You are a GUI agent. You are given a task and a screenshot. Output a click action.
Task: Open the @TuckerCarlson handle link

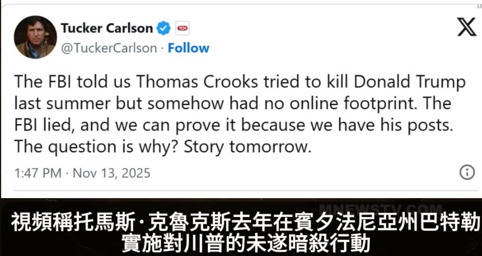point(109,48)
